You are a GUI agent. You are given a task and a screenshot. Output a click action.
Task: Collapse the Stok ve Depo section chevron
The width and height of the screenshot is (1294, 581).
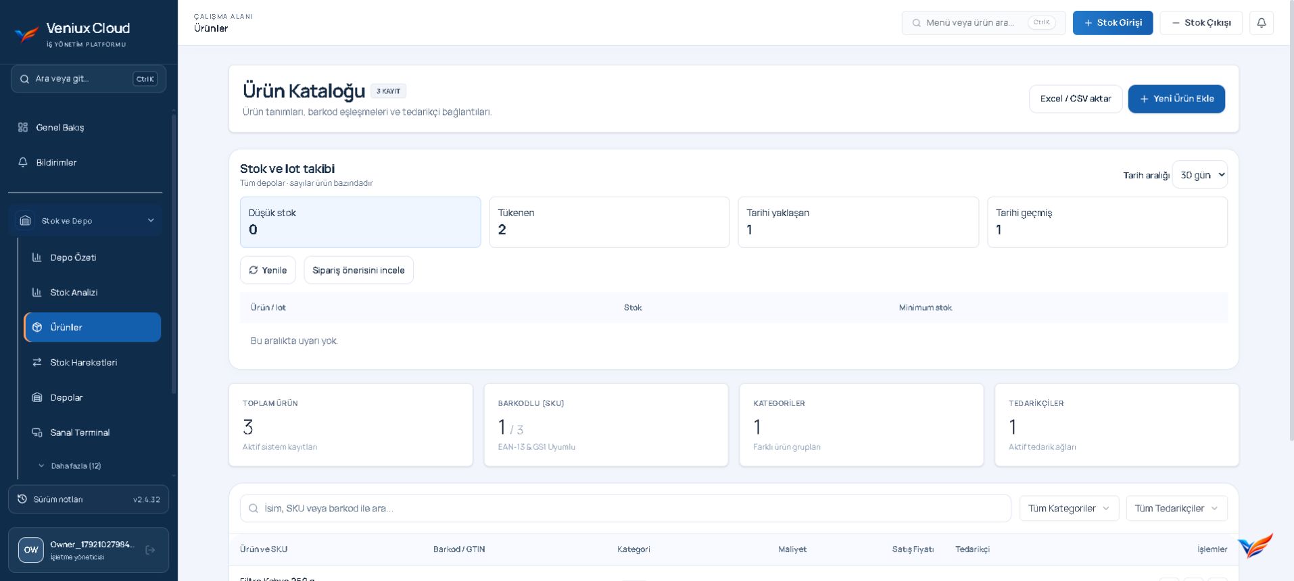pyautogui.click(x=151, y=221)
